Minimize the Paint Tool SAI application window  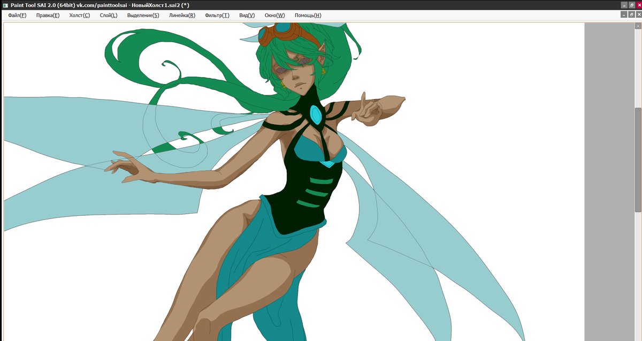(624, 5)
